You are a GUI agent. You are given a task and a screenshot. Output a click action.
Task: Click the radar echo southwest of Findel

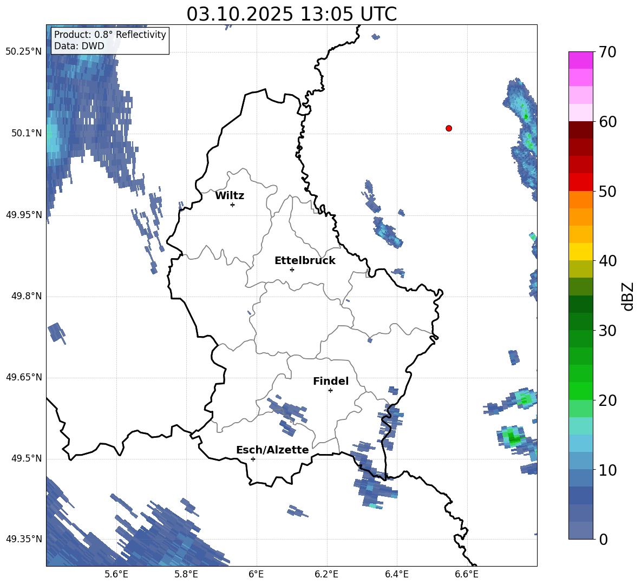click(x=288, y=415)
